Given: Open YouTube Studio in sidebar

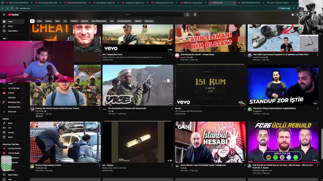Looking at the screenshot, I should tap(13, 153).
